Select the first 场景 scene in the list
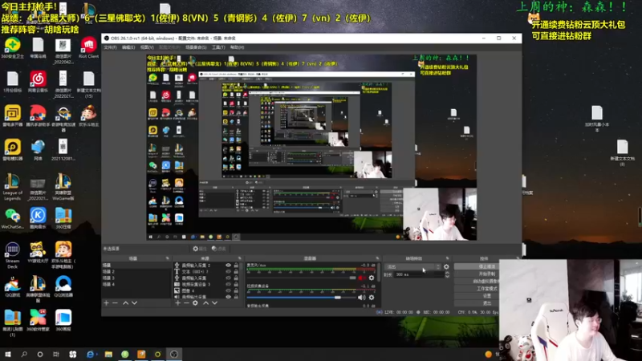The width and height of the screenshot is (642, 361). pos(136,266)
